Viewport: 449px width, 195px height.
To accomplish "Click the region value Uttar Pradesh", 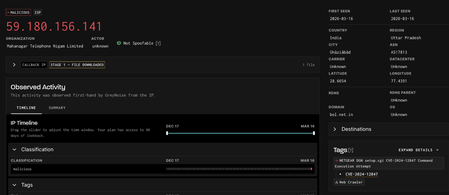I will click(x=406, y=38).
